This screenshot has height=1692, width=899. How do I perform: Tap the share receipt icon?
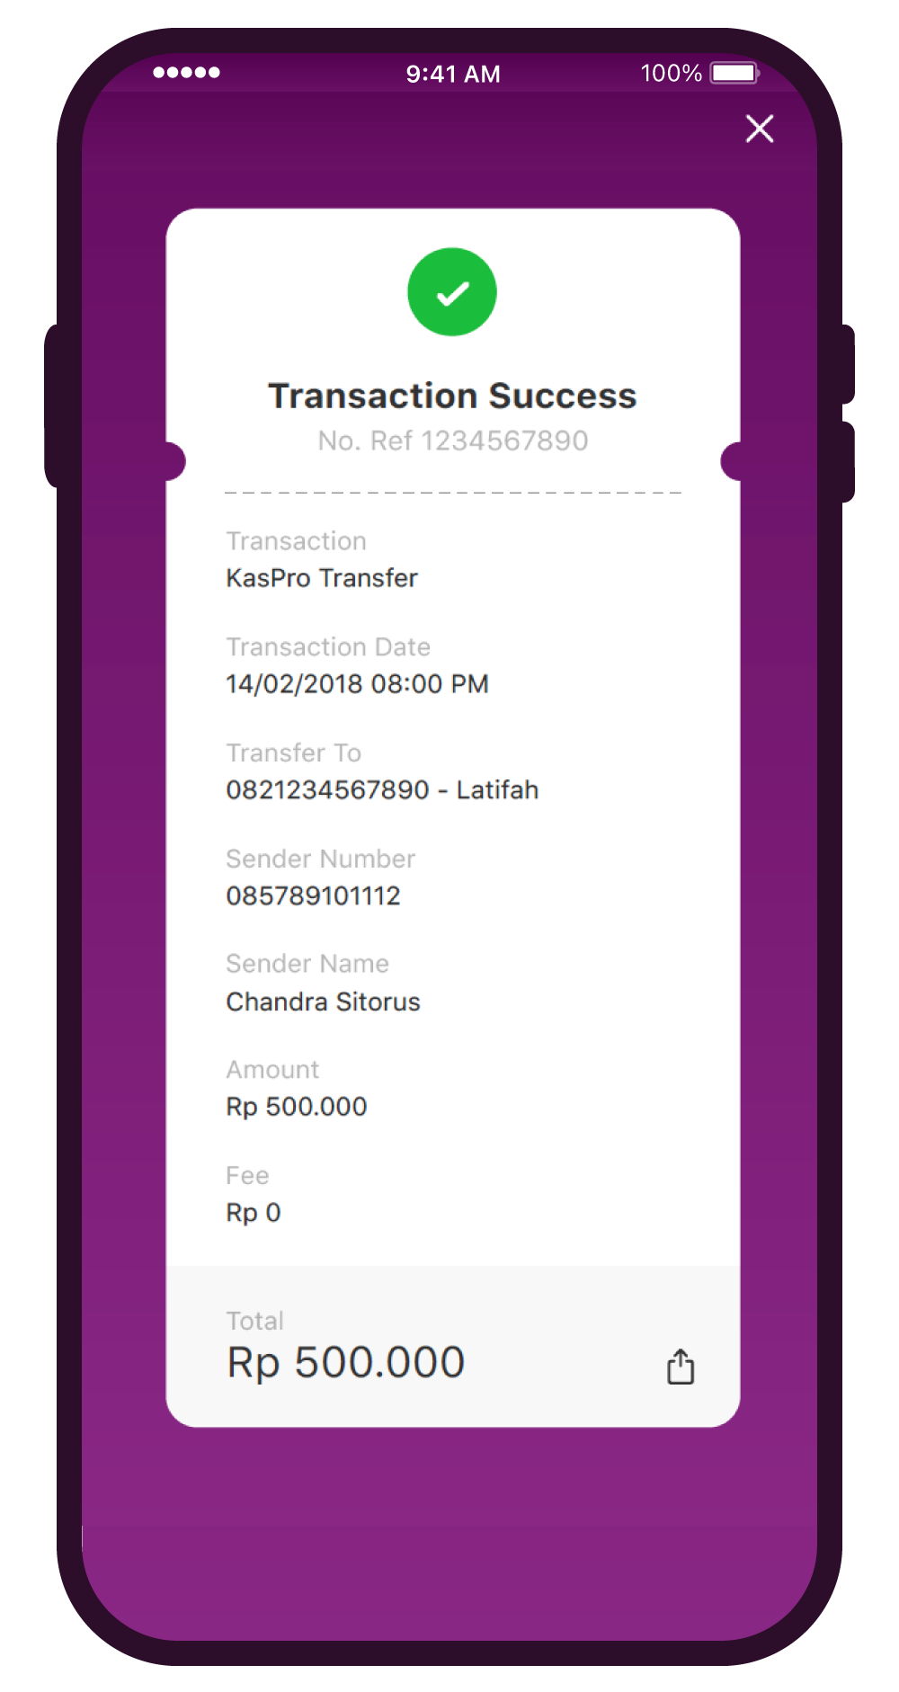(x=681, y=1367)
